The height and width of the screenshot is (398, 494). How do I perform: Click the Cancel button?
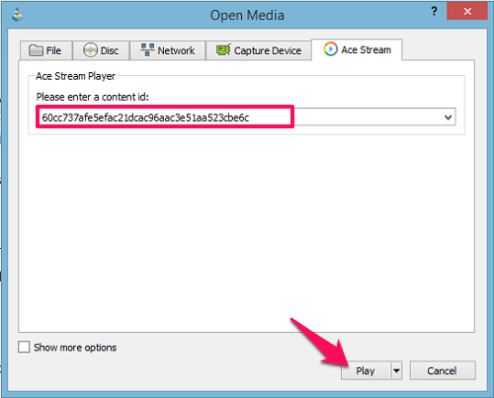pos(443,370)
